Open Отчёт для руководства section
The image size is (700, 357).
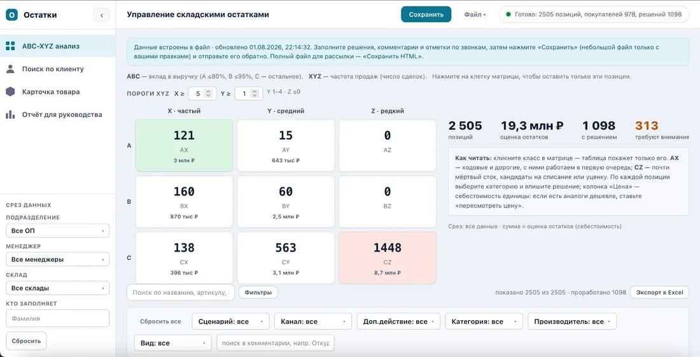tap(57, 114)
